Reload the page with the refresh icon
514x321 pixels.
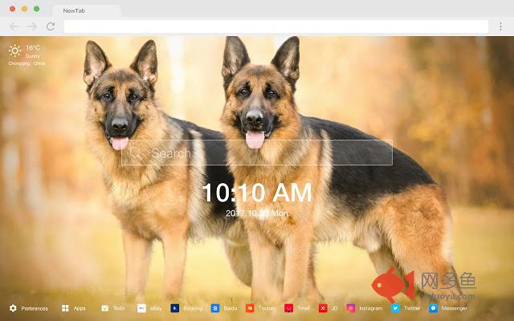pos(51,26)
